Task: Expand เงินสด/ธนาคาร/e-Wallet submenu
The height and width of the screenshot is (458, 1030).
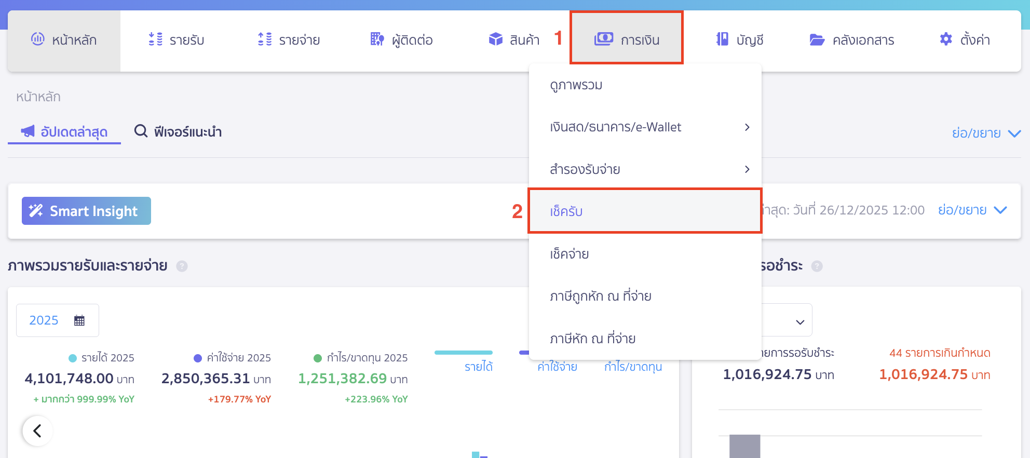Action: coord(747,127)
